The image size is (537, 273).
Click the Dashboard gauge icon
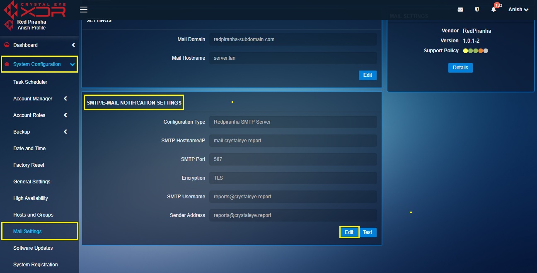click(x=7, y=45)
